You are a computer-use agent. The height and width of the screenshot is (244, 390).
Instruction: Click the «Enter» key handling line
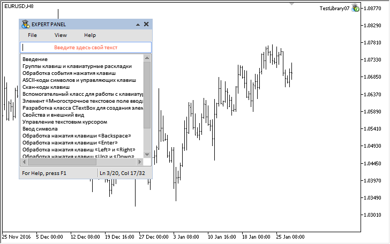pos(70,143)
